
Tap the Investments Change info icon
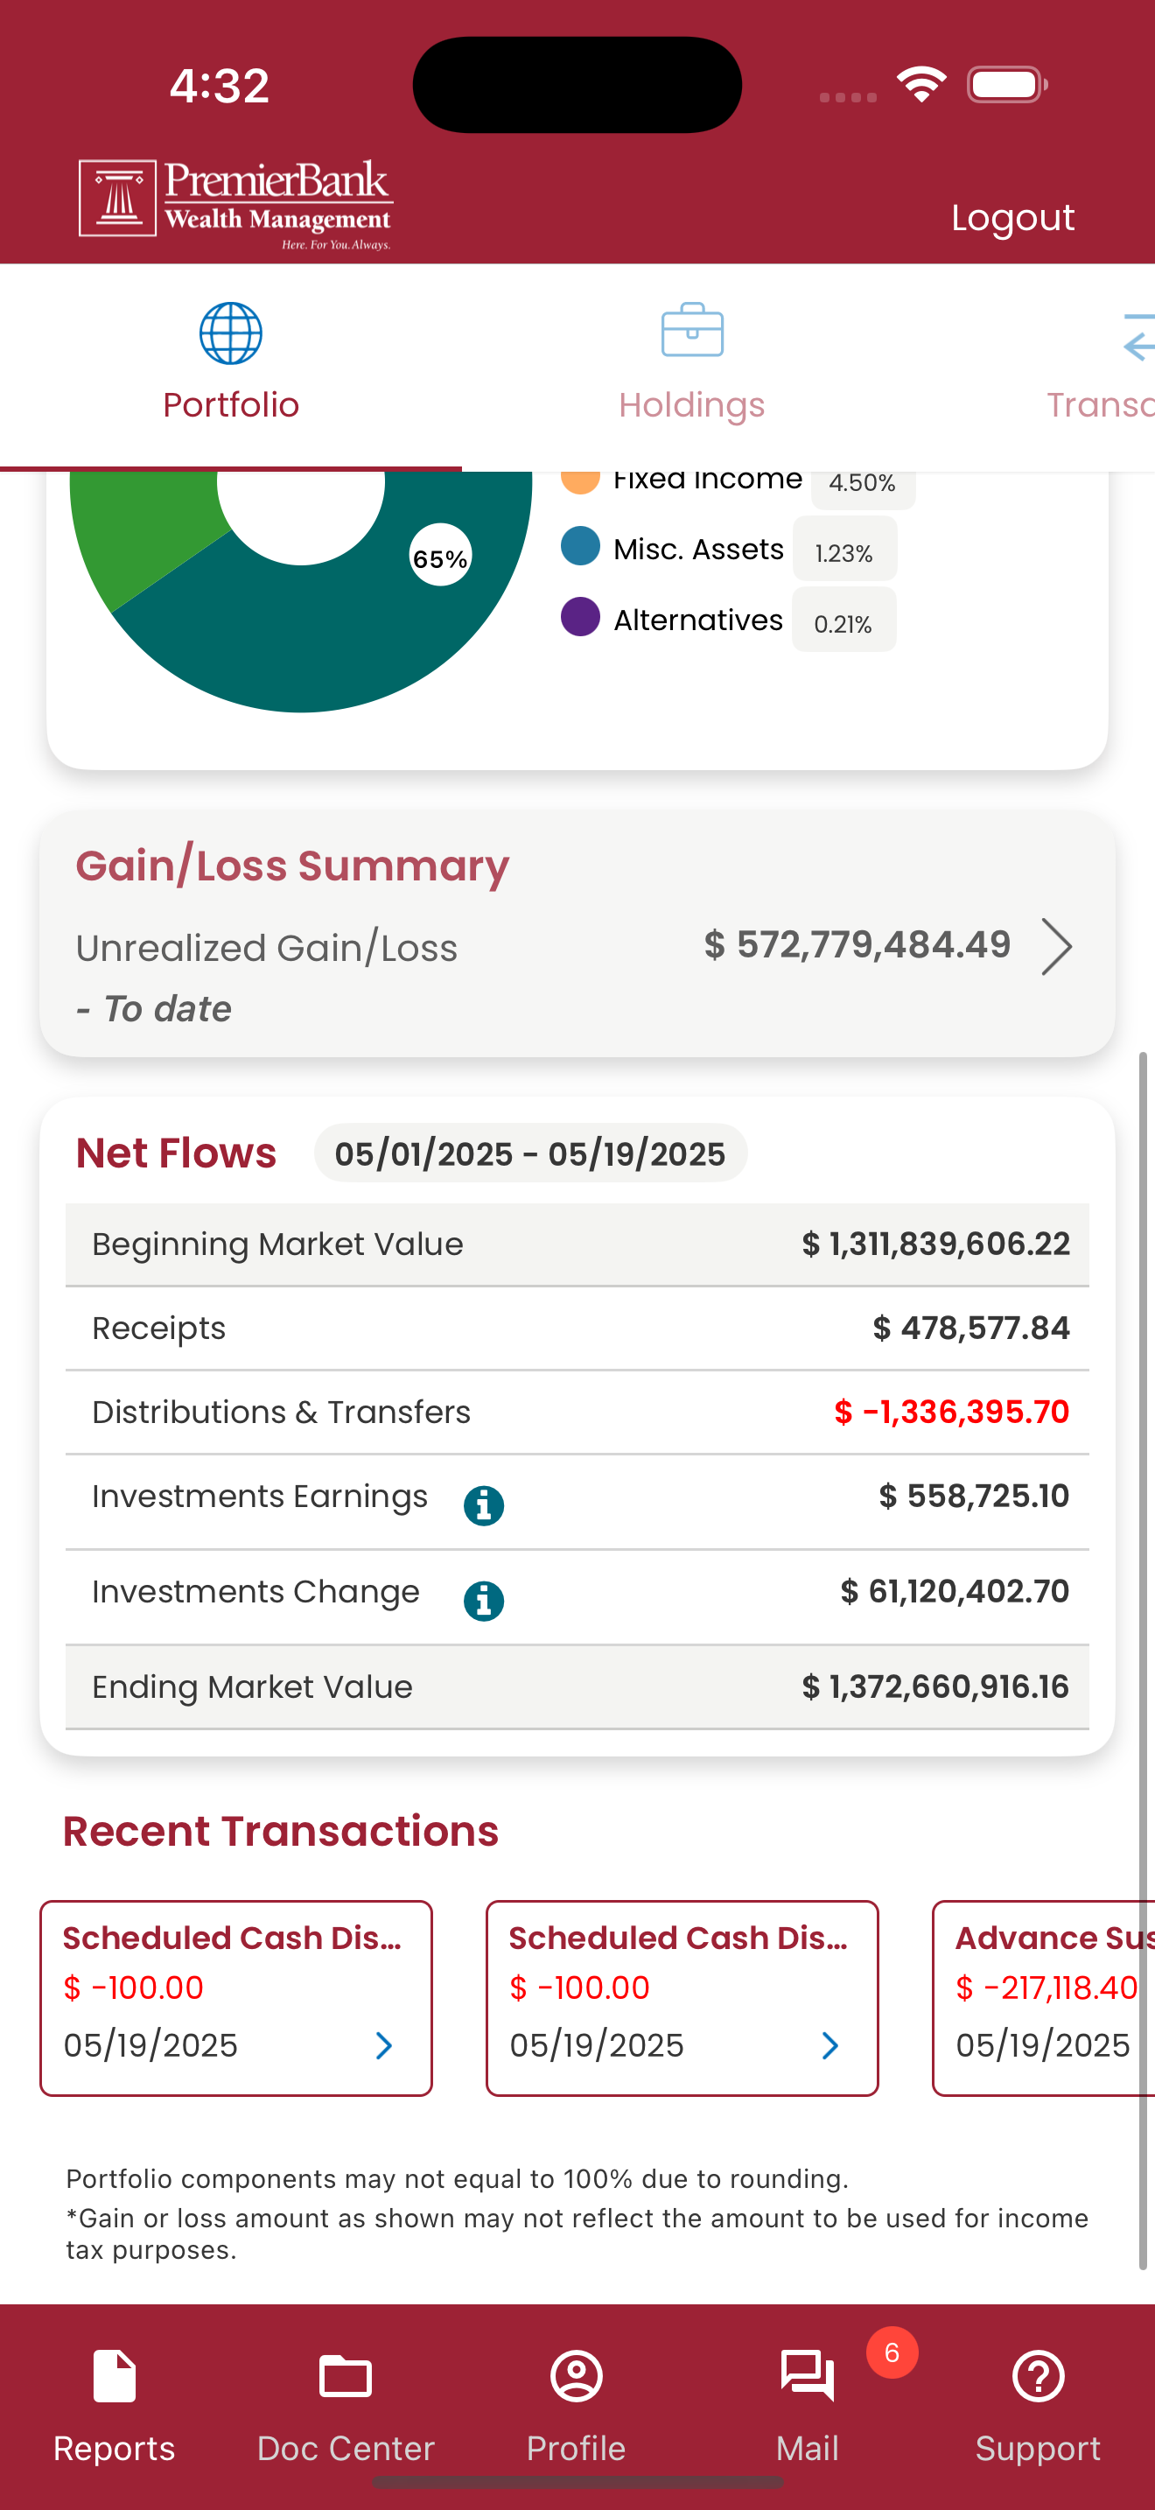click(x=484, y=1601)
